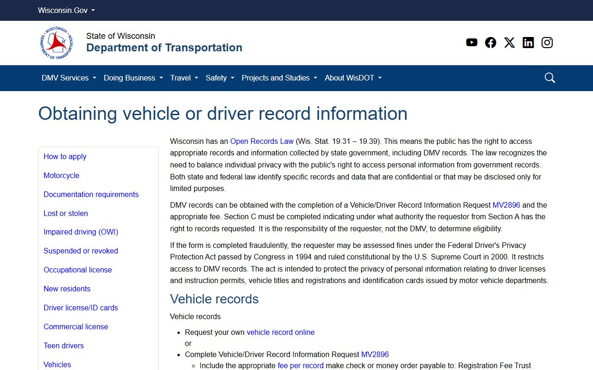Select How to apply in sidebar
Viewport: 593px width, 370px height.
coord(65,156)
